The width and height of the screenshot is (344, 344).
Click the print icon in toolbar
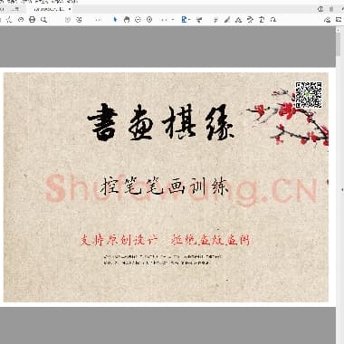(x=32, y=20)
